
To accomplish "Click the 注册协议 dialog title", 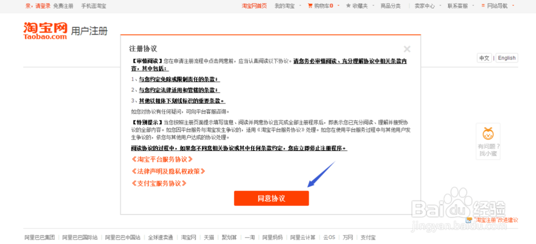I will (143, 49).
